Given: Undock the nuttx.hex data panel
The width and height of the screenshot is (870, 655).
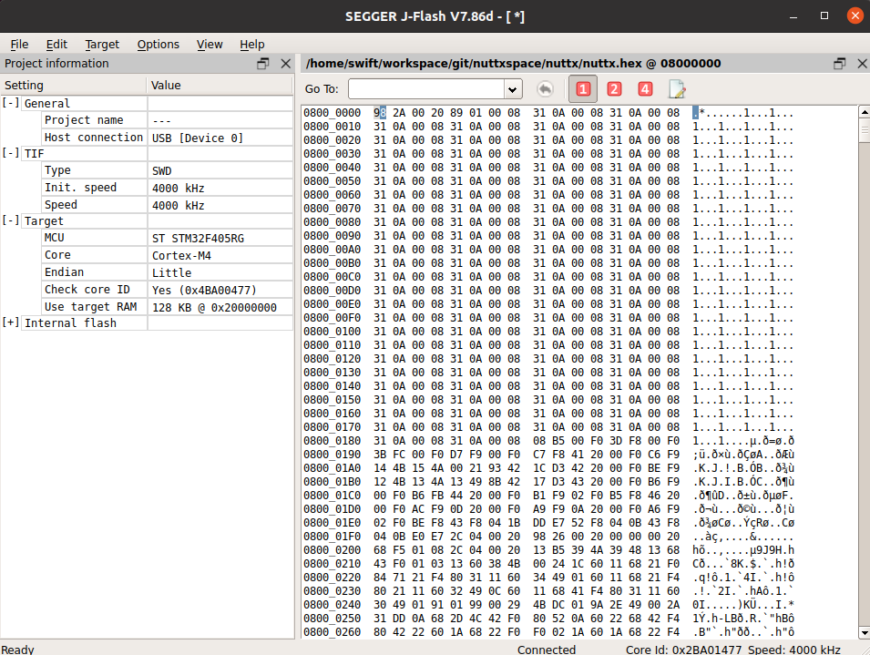Looking at the screenshot, I should pyautogui.click(x=840, y=64).
